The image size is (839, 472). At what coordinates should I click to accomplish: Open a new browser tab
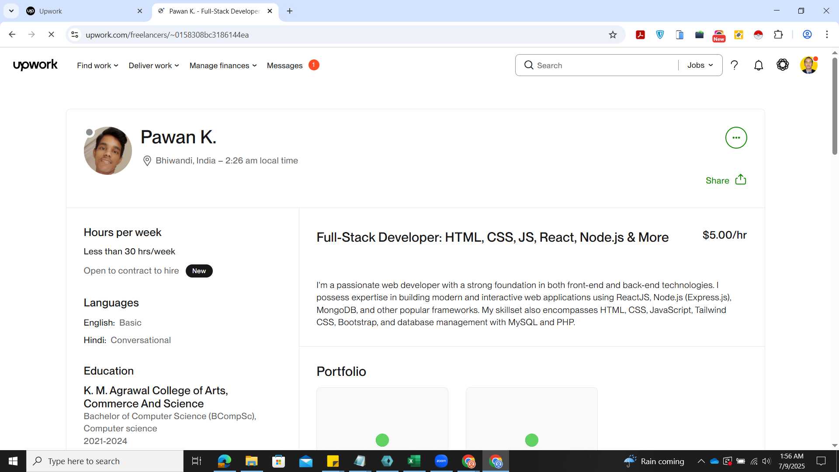pyautogui.click(x=290, y=11)
